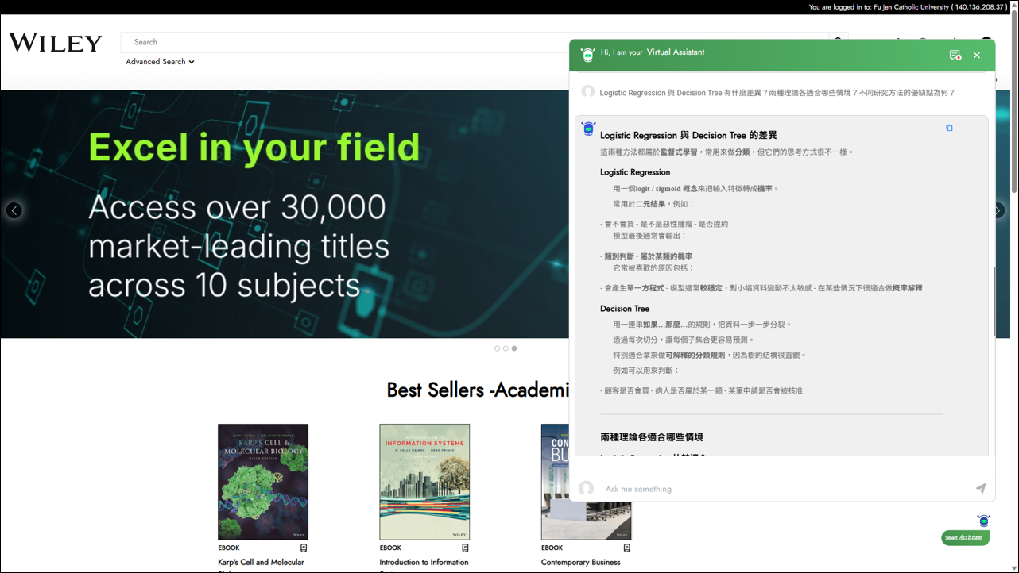Click the 'Excel in your field' banner headline

[x=254, y=148]
